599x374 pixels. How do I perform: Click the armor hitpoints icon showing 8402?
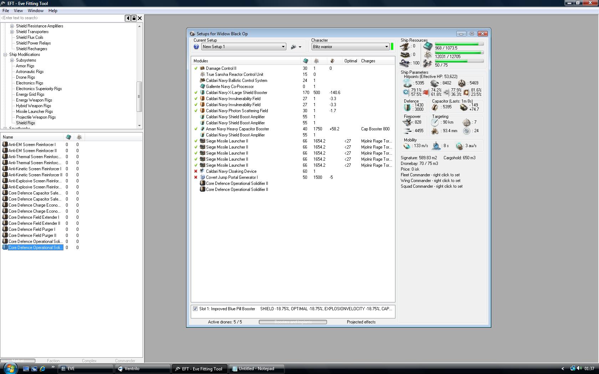[x=435, y=83]
